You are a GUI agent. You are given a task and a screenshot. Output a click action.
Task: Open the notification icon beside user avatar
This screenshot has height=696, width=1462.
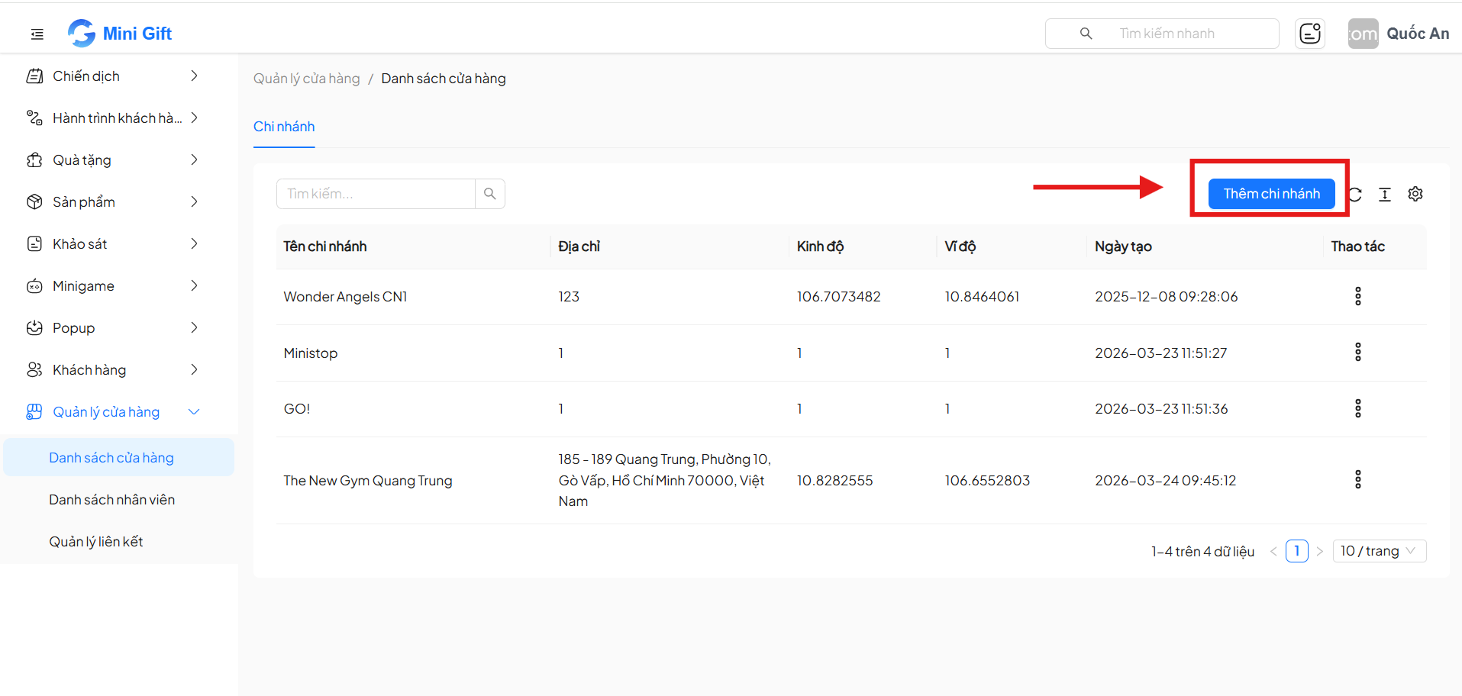1310,34
